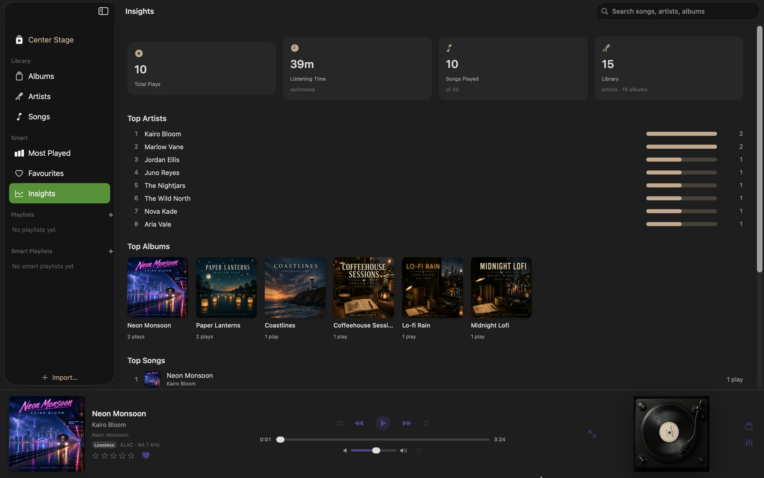764x478 pixels.
Task: Click the Listening Time clock icon
Action: click(x=294, y=48)
